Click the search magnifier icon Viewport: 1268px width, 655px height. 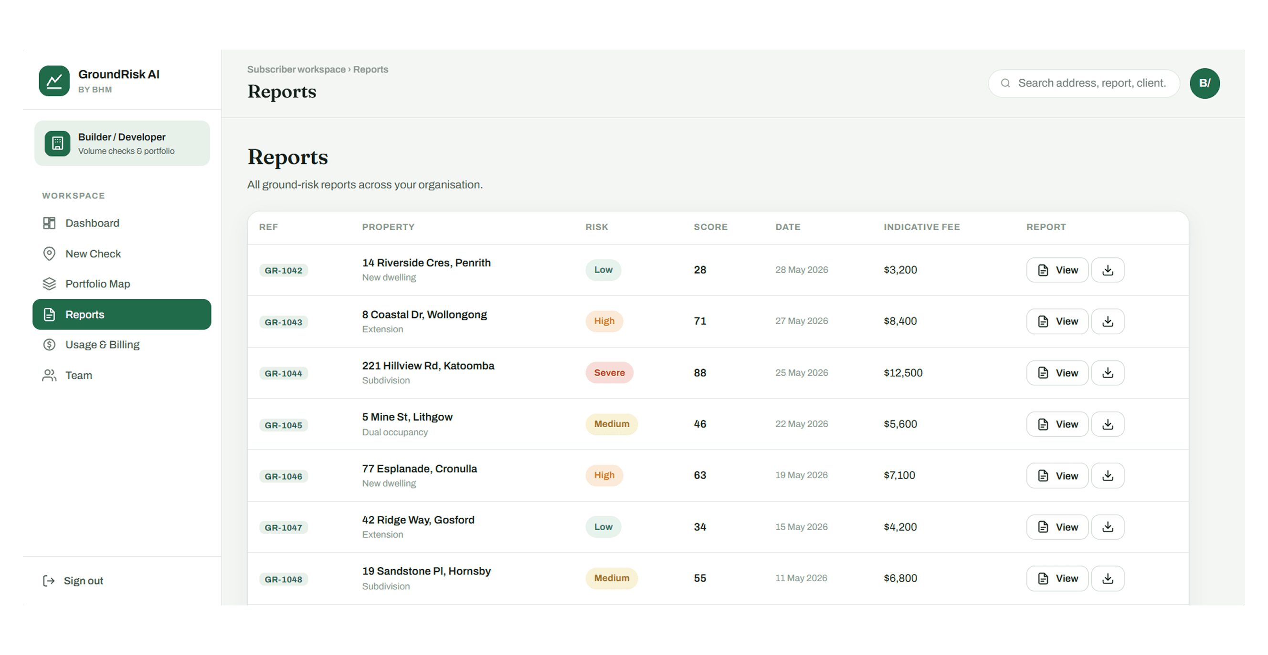point(1005,83)
